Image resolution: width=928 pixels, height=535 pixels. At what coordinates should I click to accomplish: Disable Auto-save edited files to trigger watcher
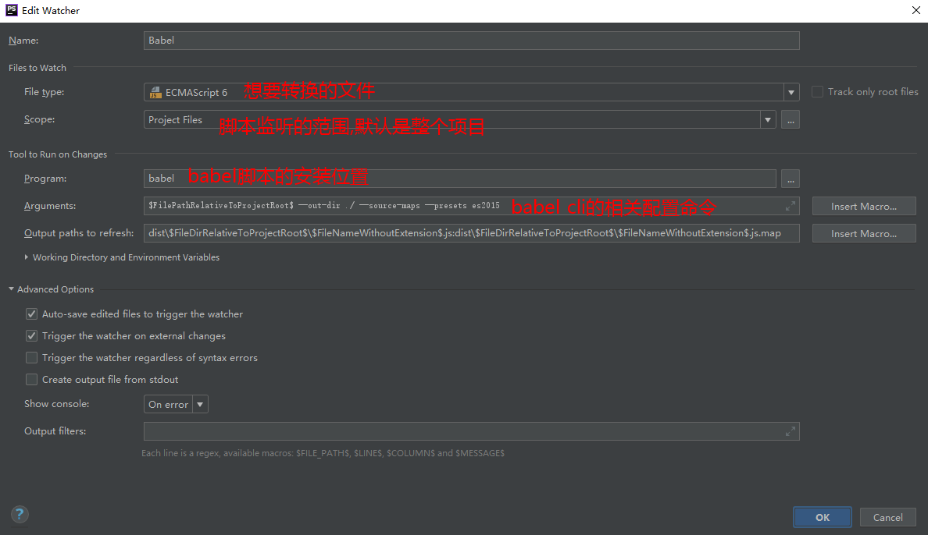pyautogui.click(x=31, y=314)
